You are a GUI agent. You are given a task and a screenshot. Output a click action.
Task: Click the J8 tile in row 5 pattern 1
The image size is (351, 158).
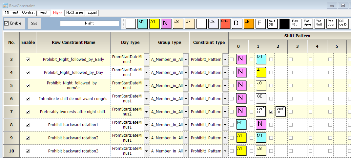tap(261, 85)
